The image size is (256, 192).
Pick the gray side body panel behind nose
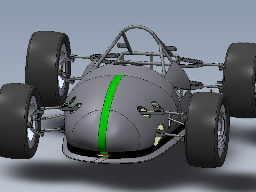(177, 75)
